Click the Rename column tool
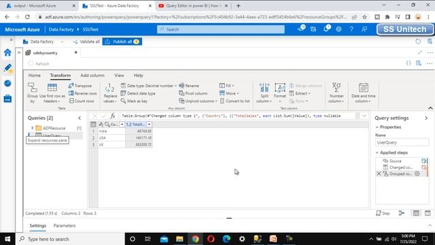Image resolution: width=435 pixels, height=245 pixels. coord(189,86)
